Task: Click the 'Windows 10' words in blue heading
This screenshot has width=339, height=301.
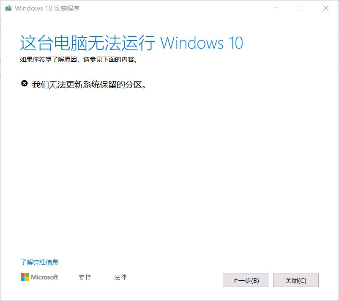Action: 202,43
